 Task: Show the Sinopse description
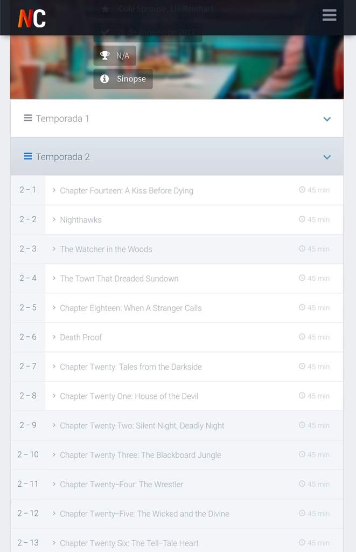[131, 79]
